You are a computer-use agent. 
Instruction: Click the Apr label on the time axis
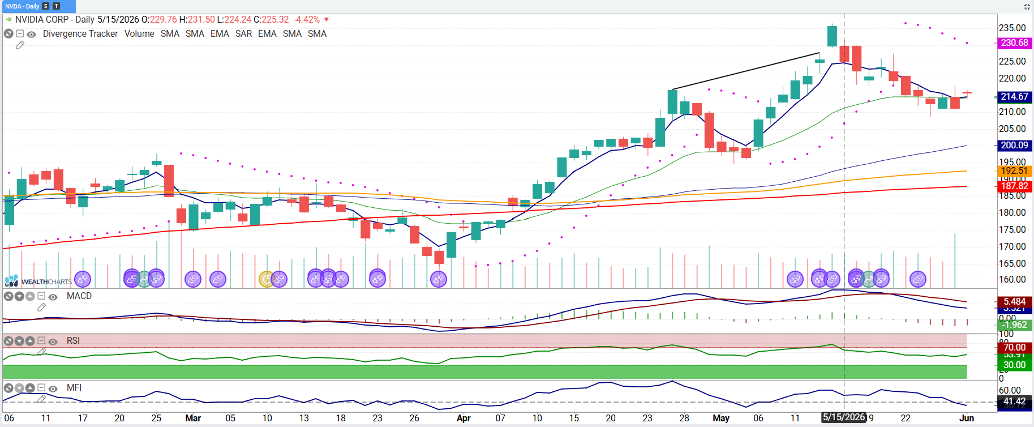click(x=464, y=419)
